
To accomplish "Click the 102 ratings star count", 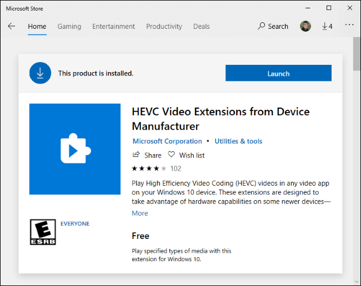I will [176, 168].
